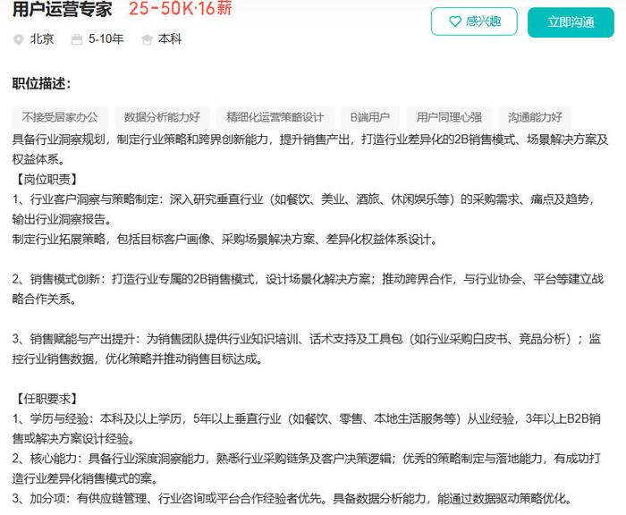Click the line starting 具备行业洞察规划
The image size is (626, 515).
(x=310, y=139)
